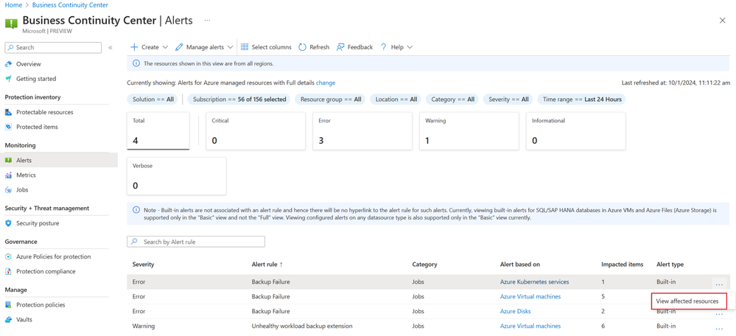
Task: Select the Protected items icon
Action: click(x=8, y=127)
